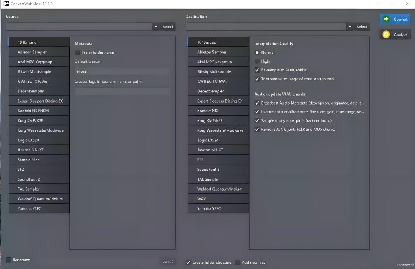Image resolution: width=415 pixels, height=269 pixels.
Task: Click the yellow Analyse icon
Action: tap(386, 34)
